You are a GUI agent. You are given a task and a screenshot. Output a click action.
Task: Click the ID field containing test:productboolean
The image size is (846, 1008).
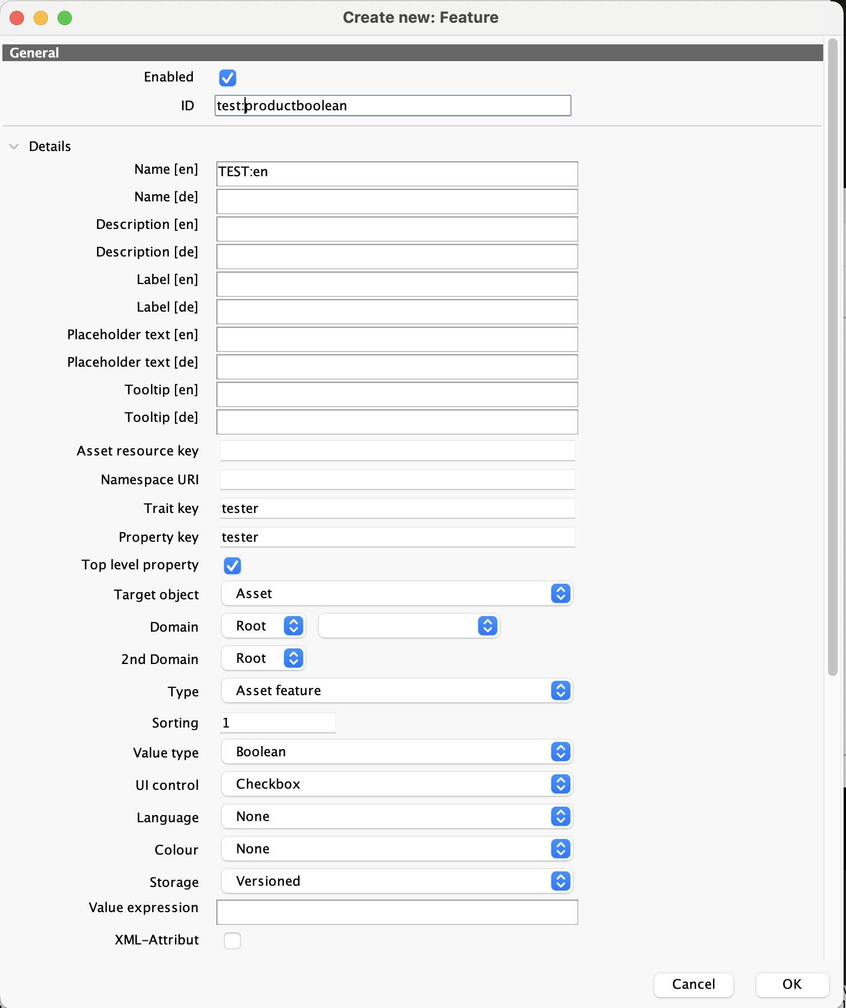click(x=392, y=105)
